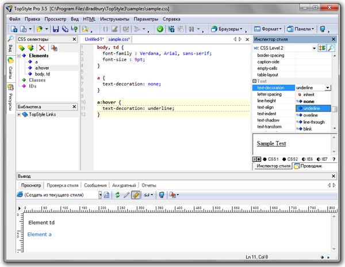Toggle the ruler button in the preview toolbar
345x267 pixels.
click(136, 195)
